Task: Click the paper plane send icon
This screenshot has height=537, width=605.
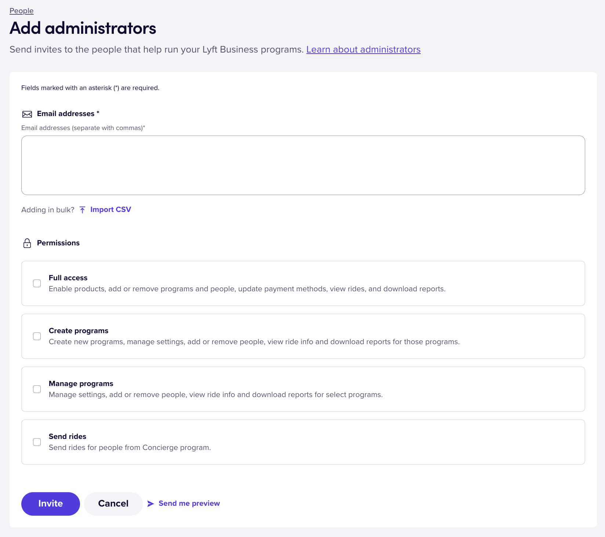Action: 151,504
